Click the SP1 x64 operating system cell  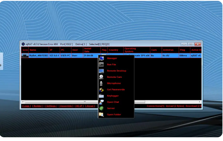(x=142, y=56)
